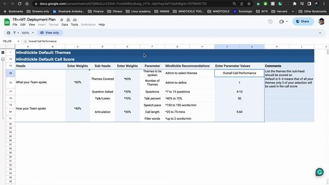Viewport: 329px width, 185px height.
Task: Open the Streams only bookmark folder
Action: click(x=38, y=11)
